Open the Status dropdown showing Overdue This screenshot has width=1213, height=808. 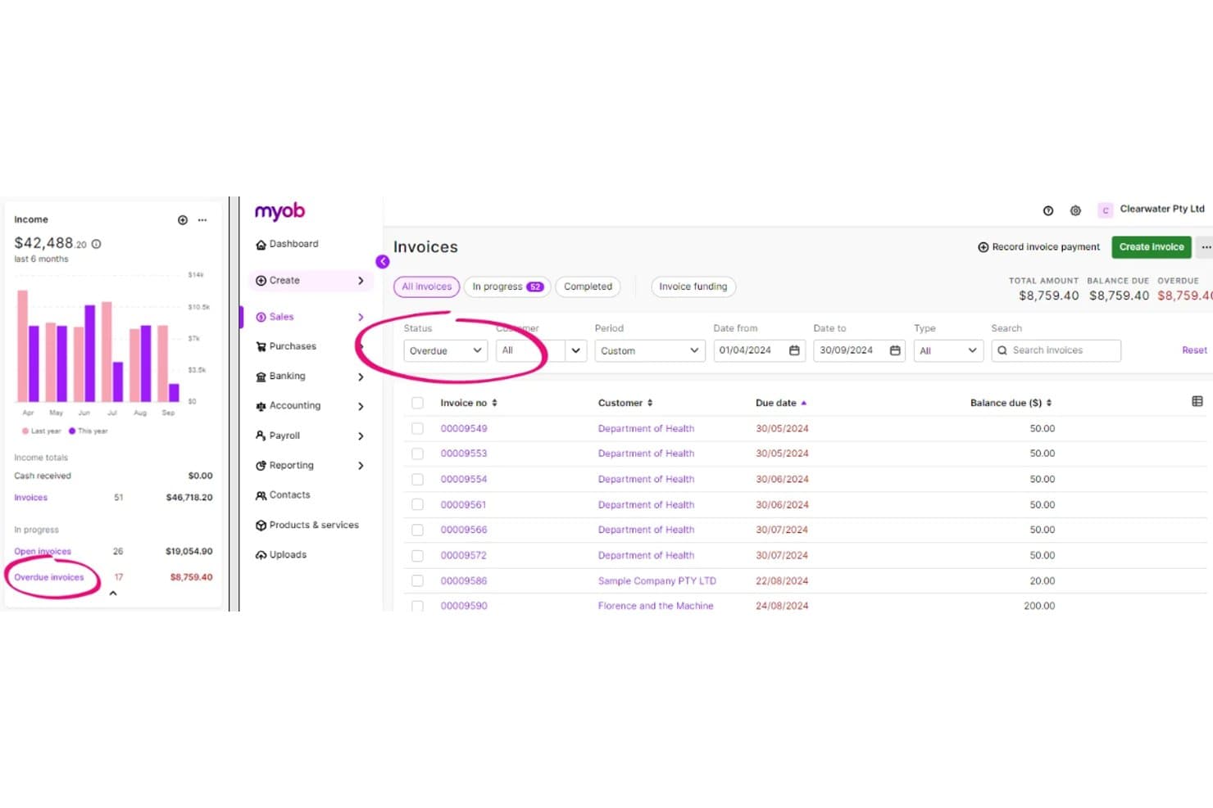click(x=445, y=350)
